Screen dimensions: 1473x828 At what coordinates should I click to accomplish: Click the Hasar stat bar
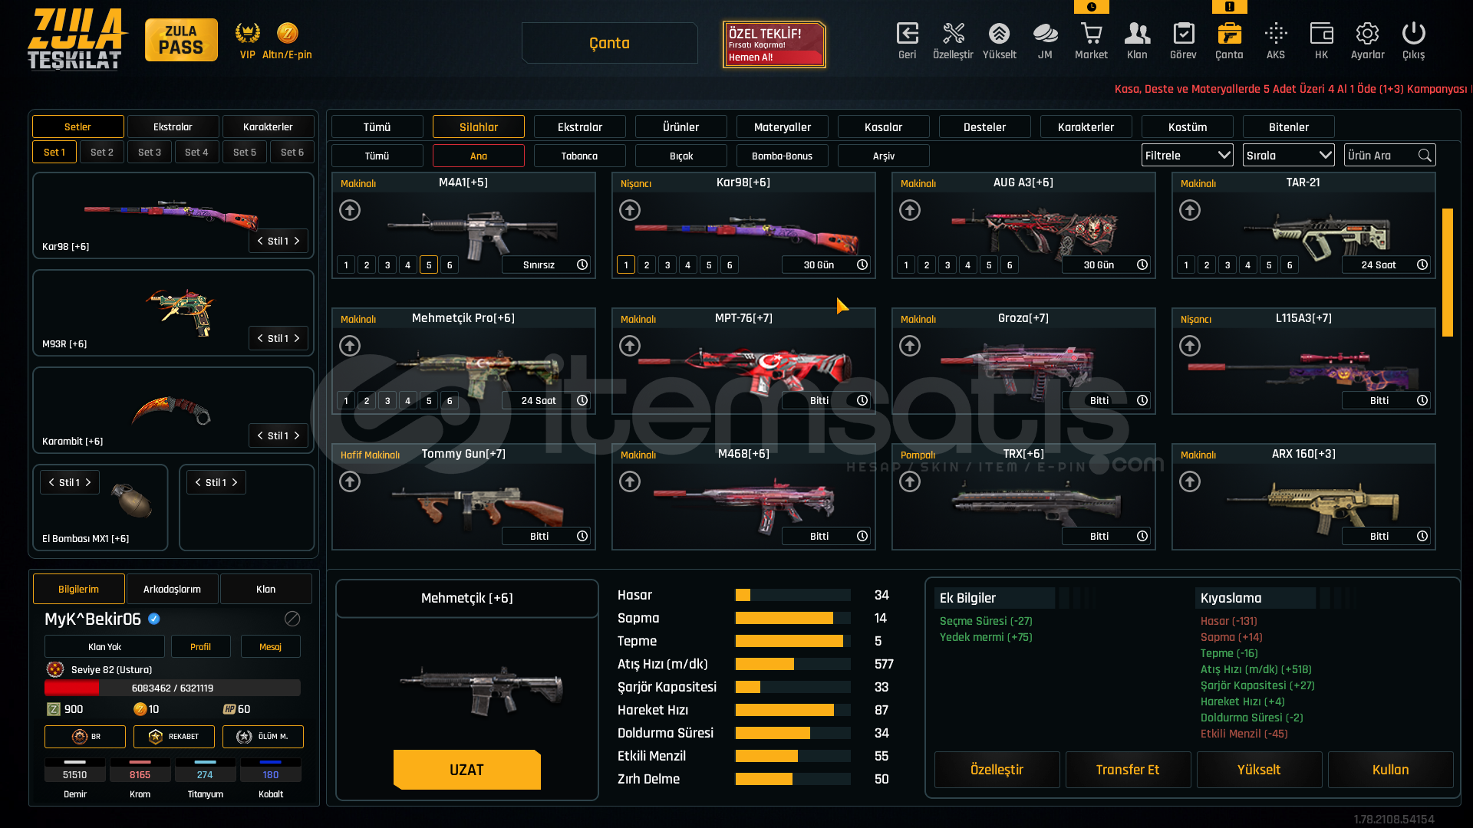793,595
